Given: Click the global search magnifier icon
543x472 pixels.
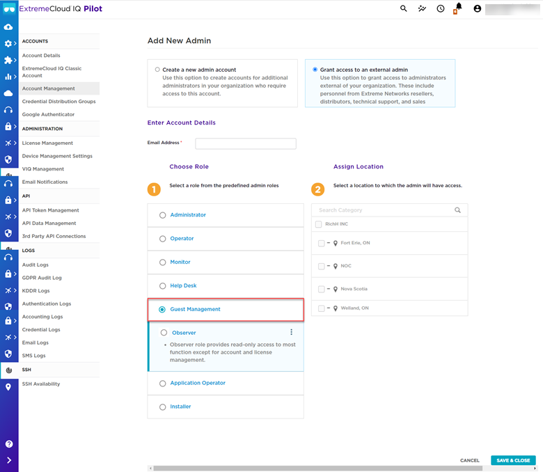Looking at the screenshot, I should [404, 8].
